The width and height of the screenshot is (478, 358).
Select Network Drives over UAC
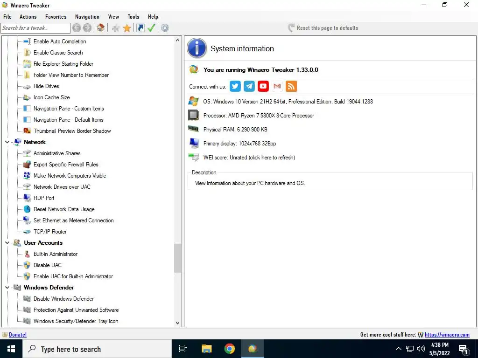tap(62, 187)
